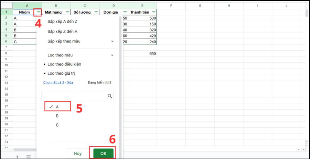Click the Số lượng column filter icon
310x159 pixels.
(95, 12)
